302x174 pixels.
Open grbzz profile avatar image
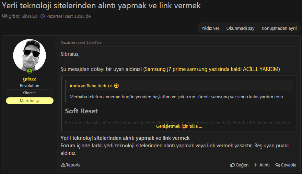[x=30, y=55]
